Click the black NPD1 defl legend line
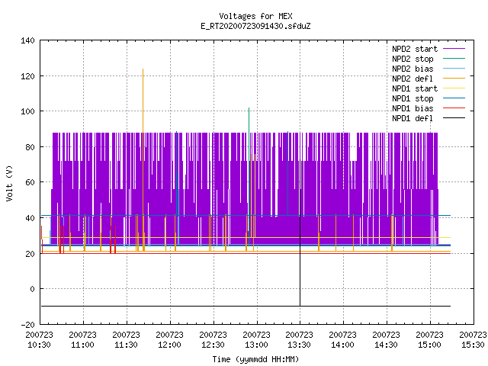488x366 pixels. (x=454, y=118)
